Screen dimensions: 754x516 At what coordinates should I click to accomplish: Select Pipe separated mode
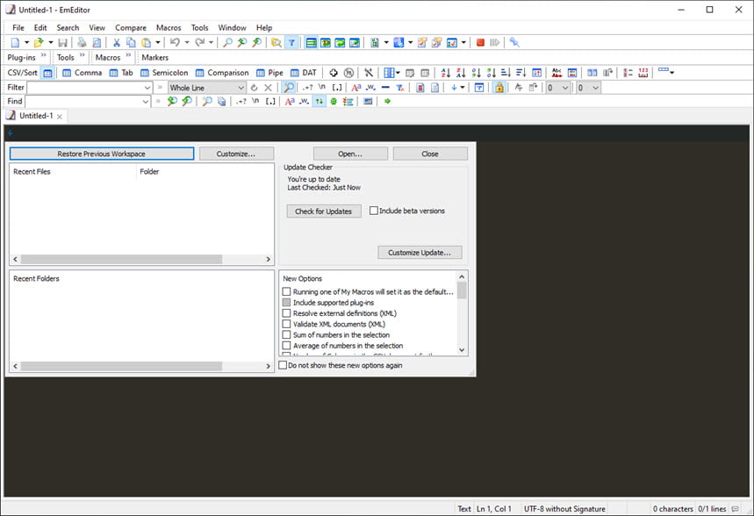(269, 73)
